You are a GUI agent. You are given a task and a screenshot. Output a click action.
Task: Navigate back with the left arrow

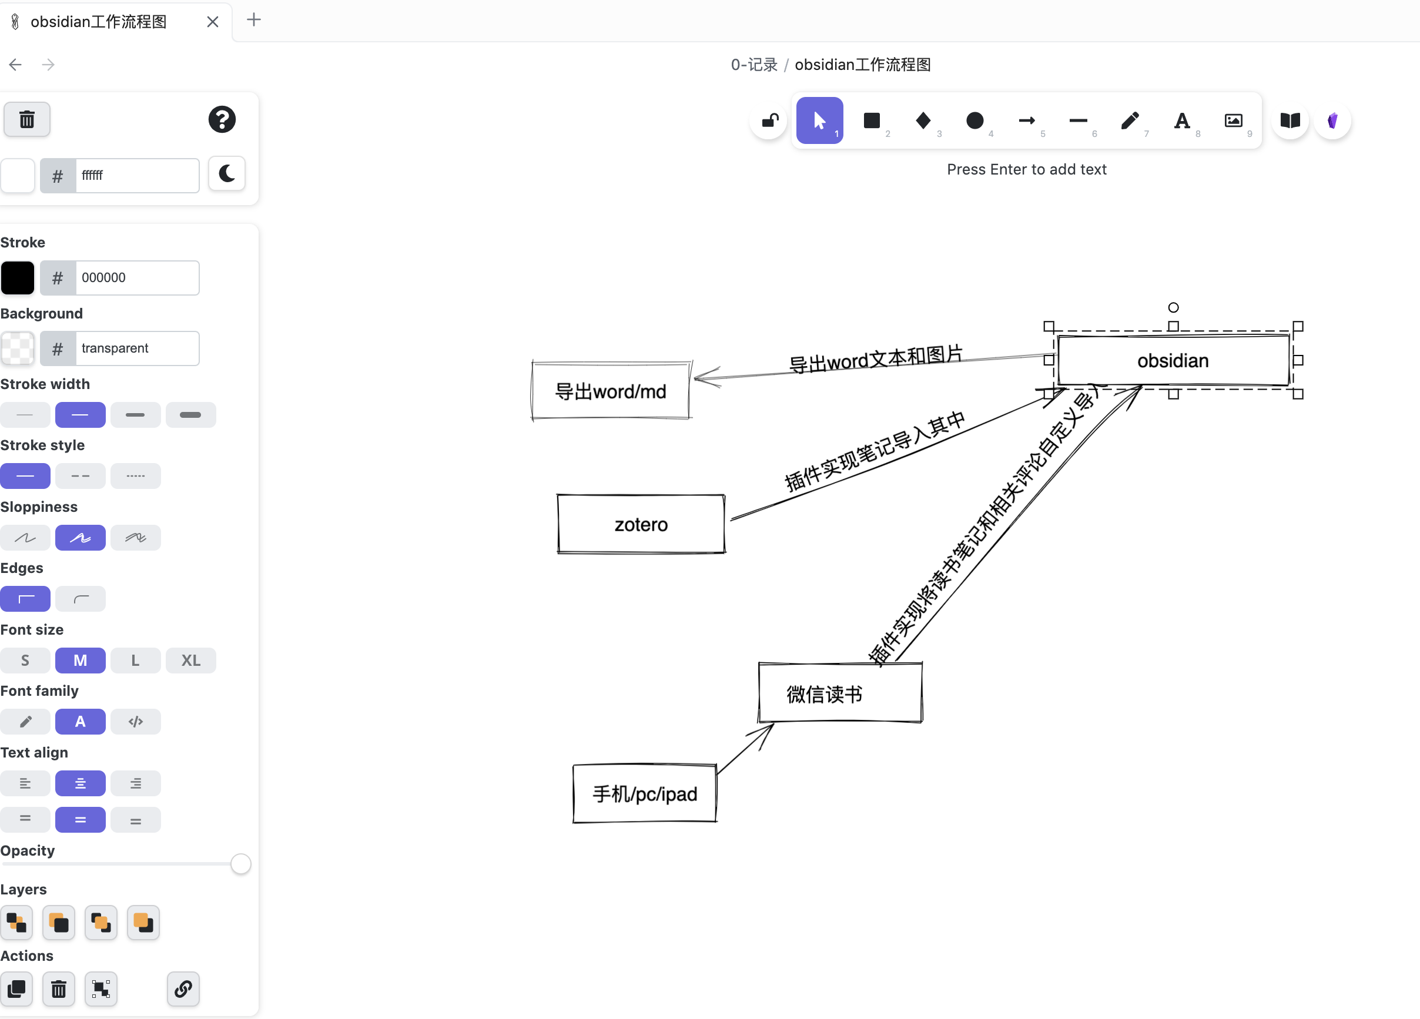[x=15, y=64]
